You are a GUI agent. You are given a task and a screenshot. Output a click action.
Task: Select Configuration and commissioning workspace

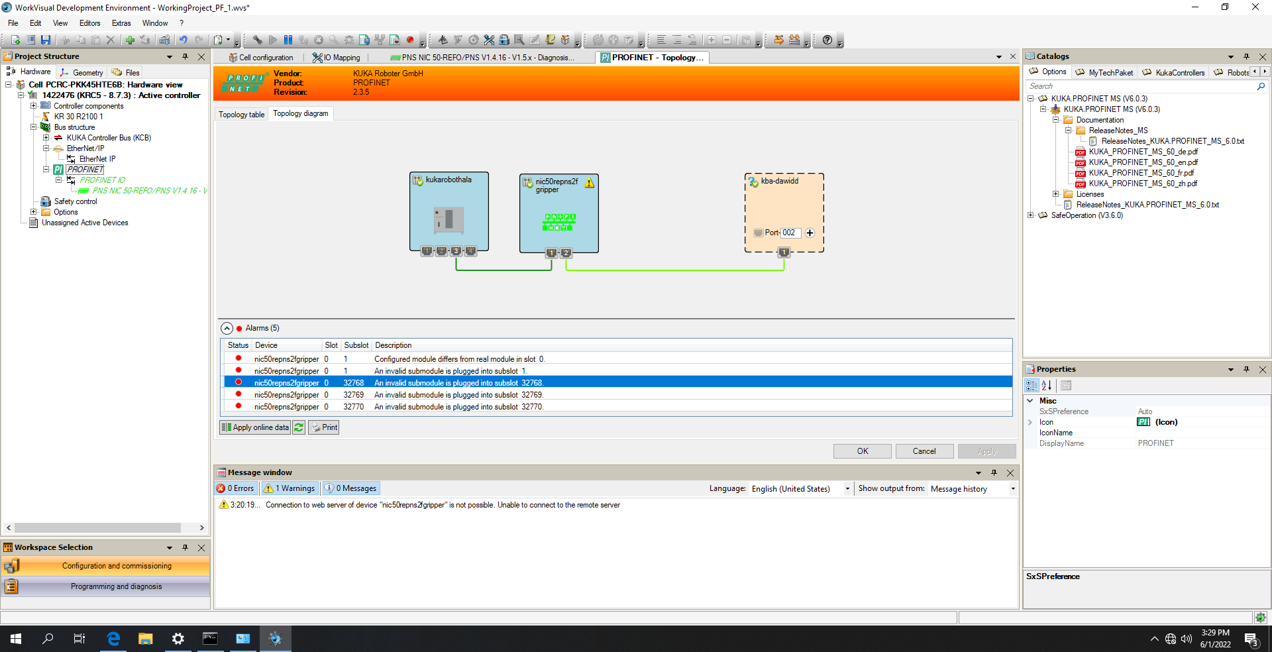pyautogui.click(x=106, y=566)
